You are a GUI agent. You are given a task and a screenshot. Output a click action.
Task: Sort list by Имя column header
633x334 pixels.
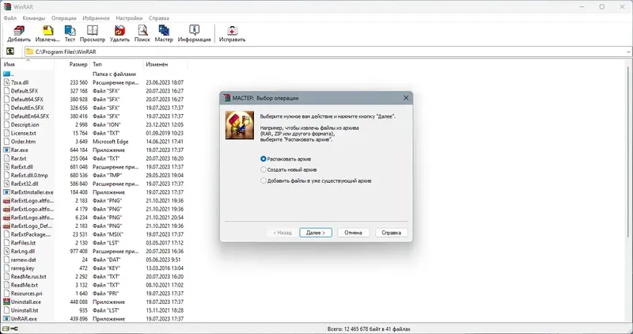[28, 64]
